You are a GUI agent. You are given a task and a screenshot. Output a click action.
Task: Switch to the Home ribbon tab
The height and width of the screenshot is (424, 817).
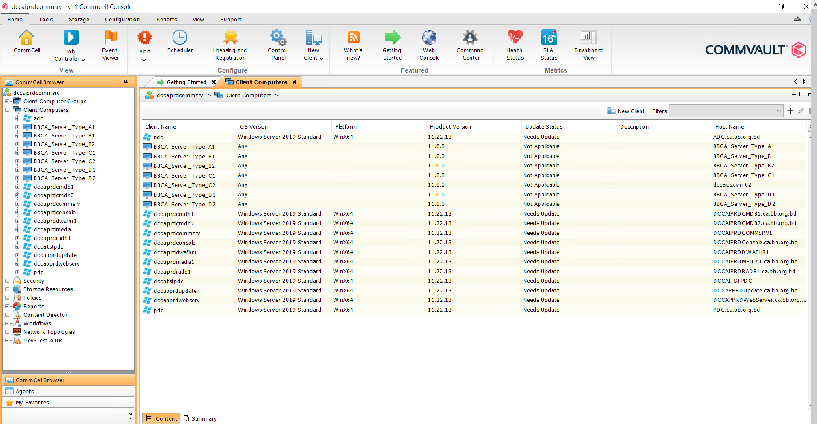click(x=15, y=19)
